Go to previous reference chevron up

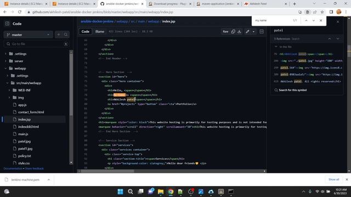(330, 39)
